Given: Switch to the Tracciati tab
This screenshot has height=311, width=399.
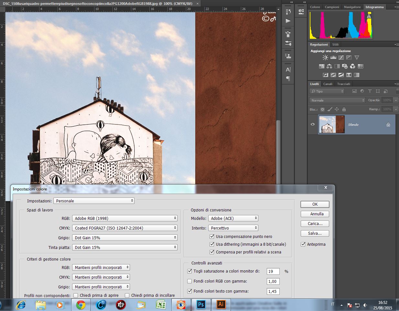Looking at the screenshot, I should click(x=344, y=84).
